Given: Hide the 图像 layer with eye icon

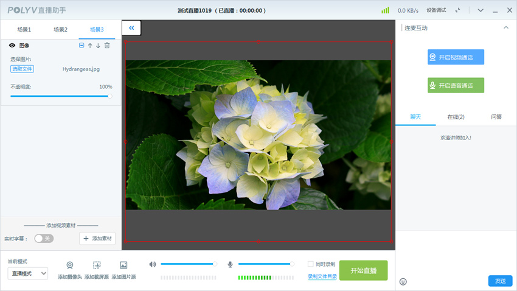Looking at the screenshot, I should (12, 46).
